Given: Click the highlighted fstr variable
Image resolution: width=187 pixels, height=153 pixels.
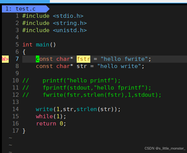Looking at the screenshot, I should click(x=83, y=59).
